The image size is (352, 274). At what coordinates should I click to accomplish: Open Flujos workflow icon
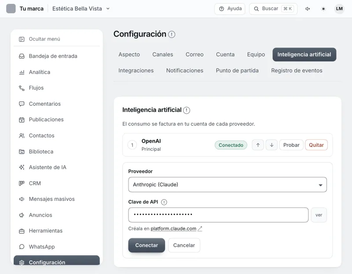pos(22,88)
